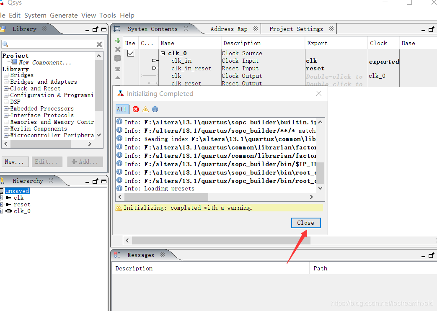
Task: Select the reset node in Hierarchy
Action: point(22,204)
